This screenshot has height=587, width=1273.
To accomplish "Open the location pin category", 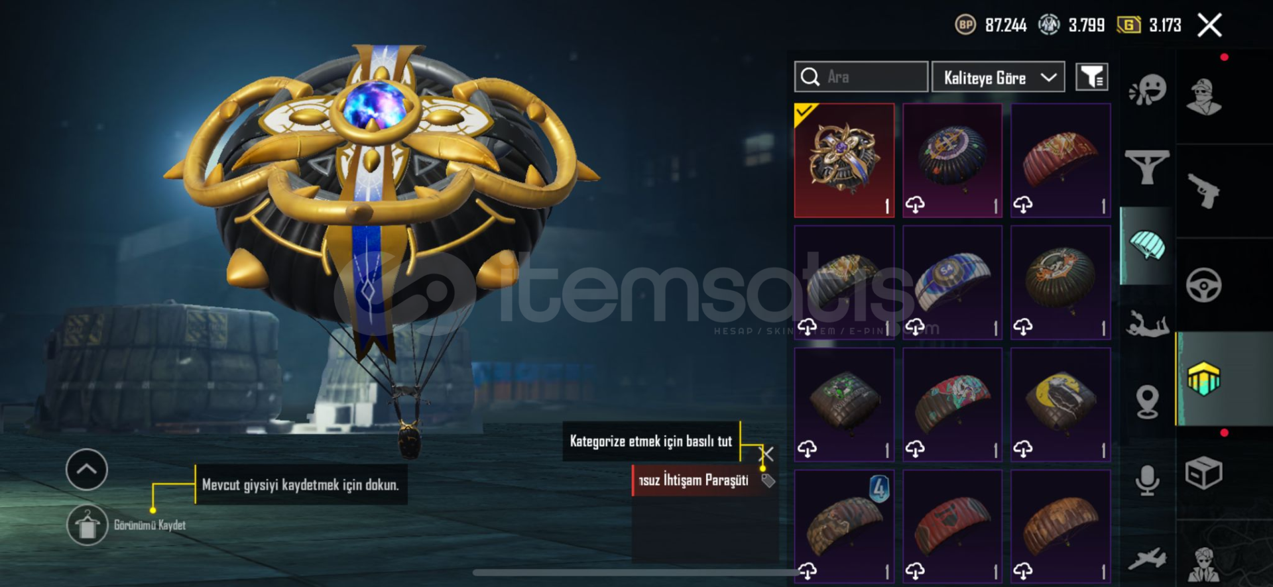I will (1147, 401).
